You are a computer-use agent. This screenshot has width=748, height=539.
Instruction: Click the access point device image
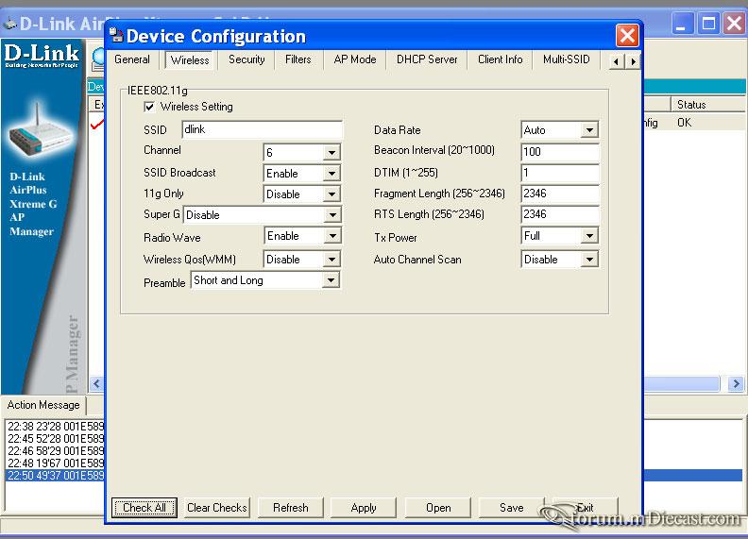40,132
